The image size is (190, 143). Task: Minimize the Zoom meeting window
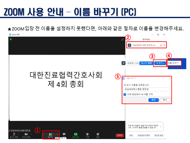pyautogui.click(x=152, y=35)
